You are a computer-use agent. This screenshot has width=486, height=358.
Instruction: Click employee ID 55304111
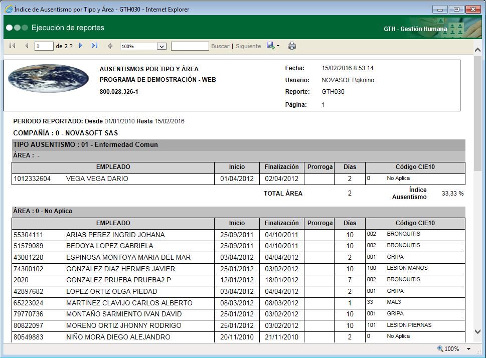[28, 235]
